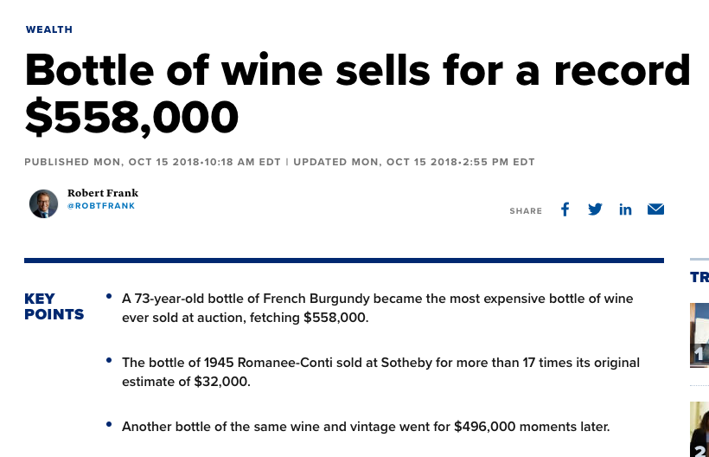Share article on Twitter
The height and width of the screenshot is (457, 709).
point(595,209)
